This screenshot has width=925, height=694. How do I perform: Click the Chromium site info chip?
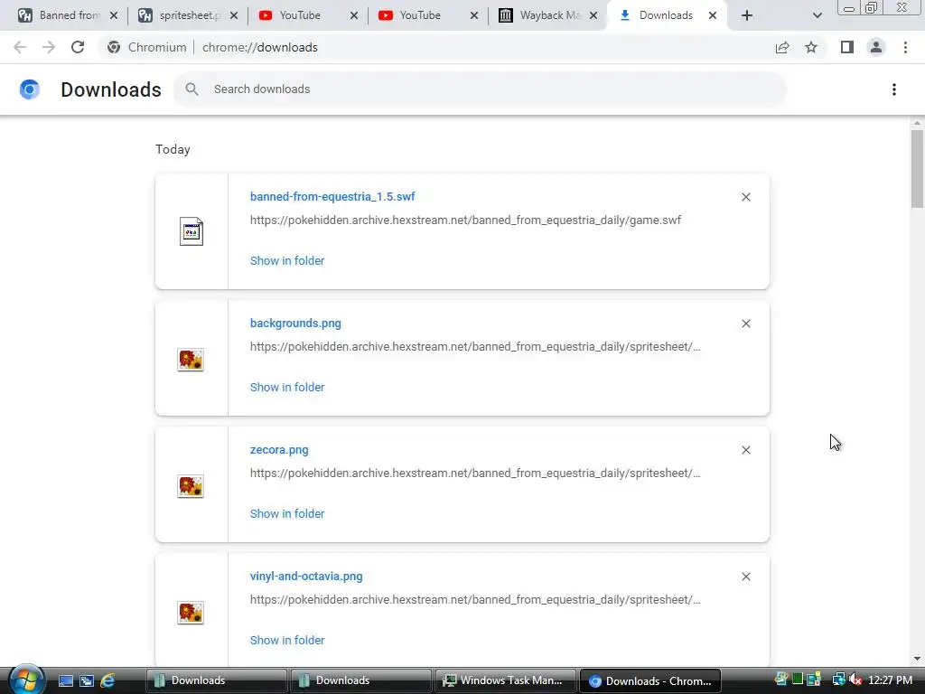[x=147, y=47]
